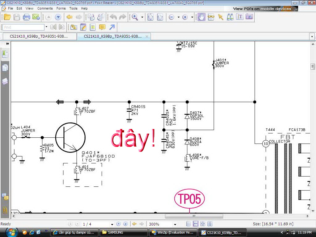Go to previous view yellow arrow in toolbar
The height and width of the screenshot is (237, 316).
69,17
